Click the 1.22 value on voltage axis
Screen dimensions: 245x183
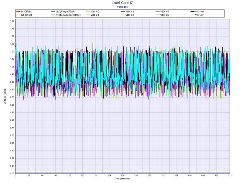12,51
